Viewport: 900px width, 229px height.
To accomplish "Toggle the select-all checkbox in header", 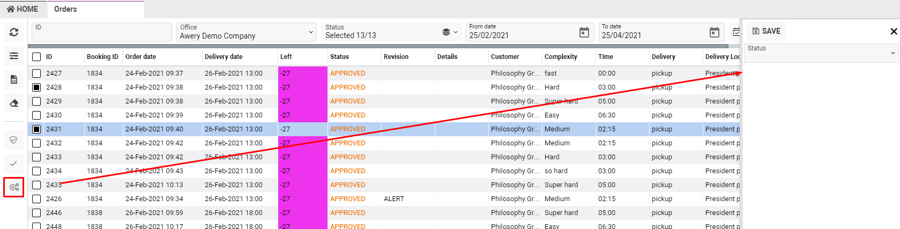I will (x=36, y=57).
